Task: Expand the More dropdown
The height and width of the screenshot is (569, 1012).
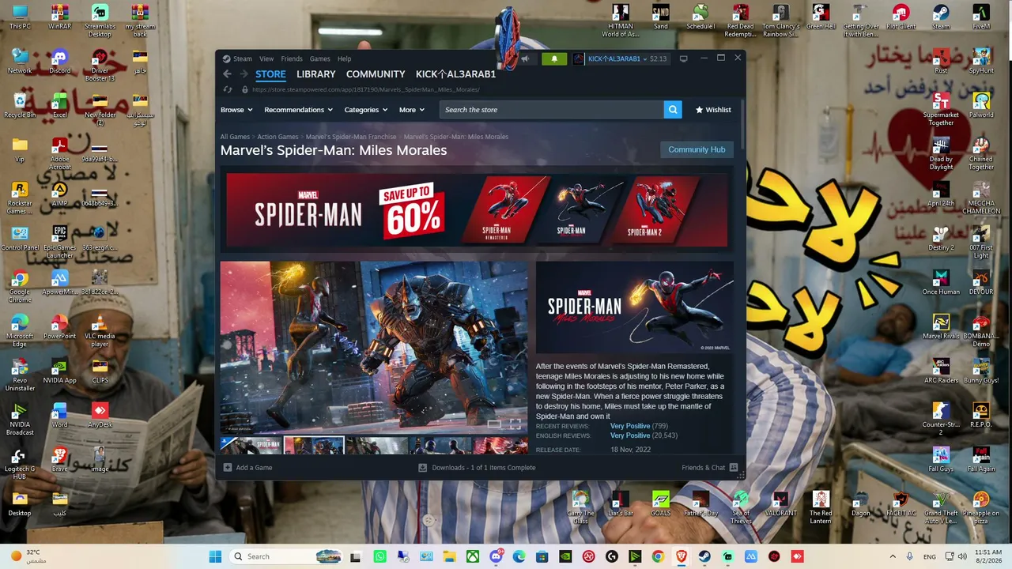Action: click(412, 110)
